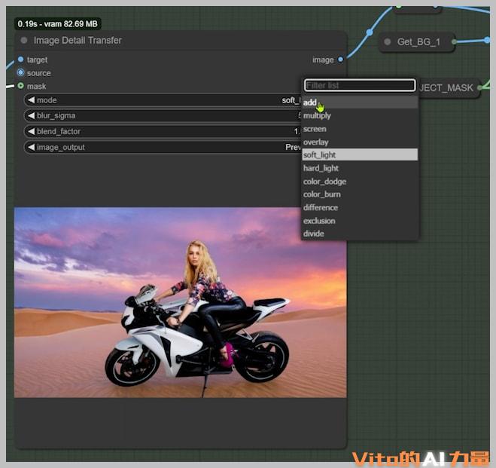This screenshot has height=468, width=496.
Task: Choose divide at the list bottom
Action: point(360,234)
